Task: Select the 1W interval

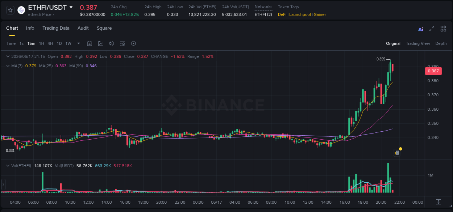Action: point(68,43)
